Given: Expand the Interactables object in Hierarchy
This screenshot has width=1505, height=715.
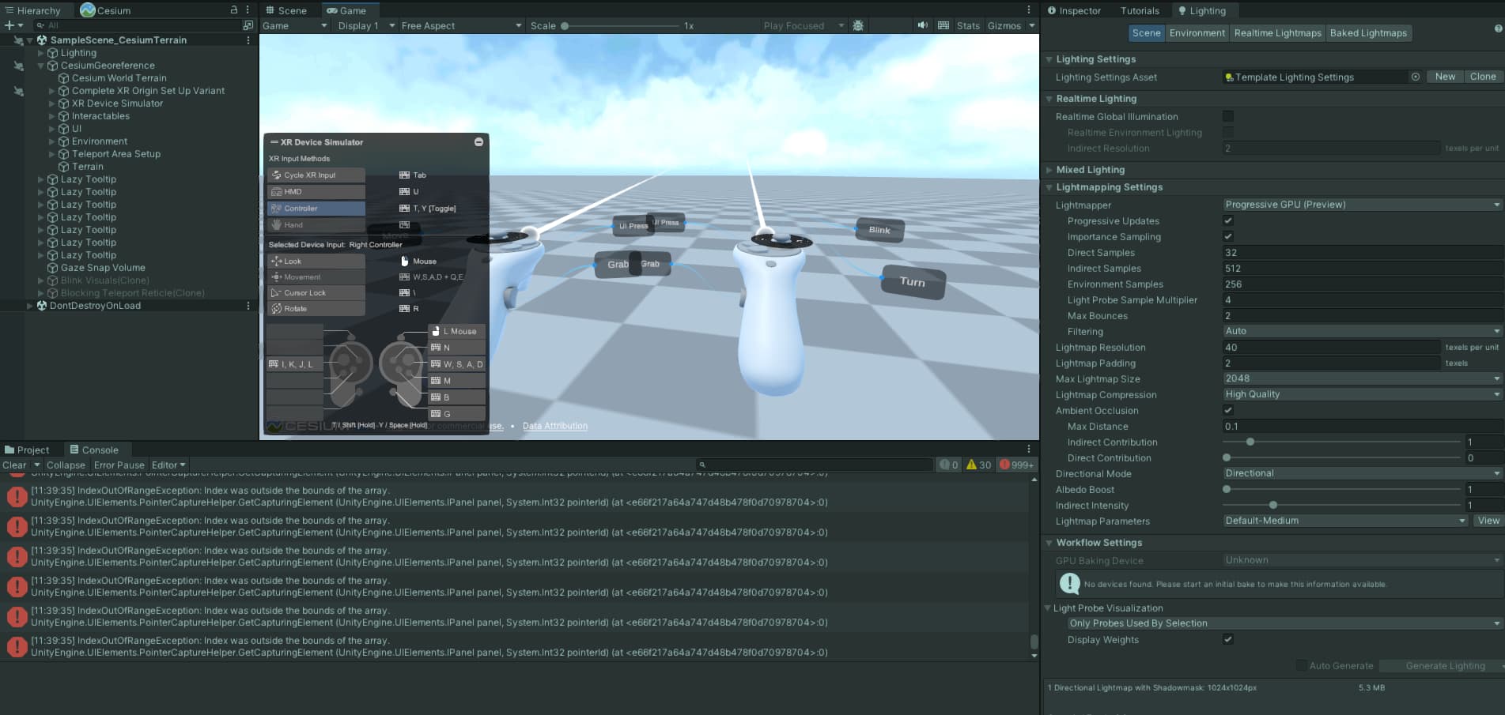Looking at the screenshot, I should click(x=52, y=116).
